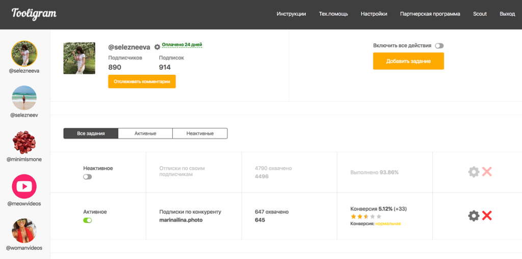
Task: Enable the inactive unsubscribe task toggle
Action: click(88, 177)
